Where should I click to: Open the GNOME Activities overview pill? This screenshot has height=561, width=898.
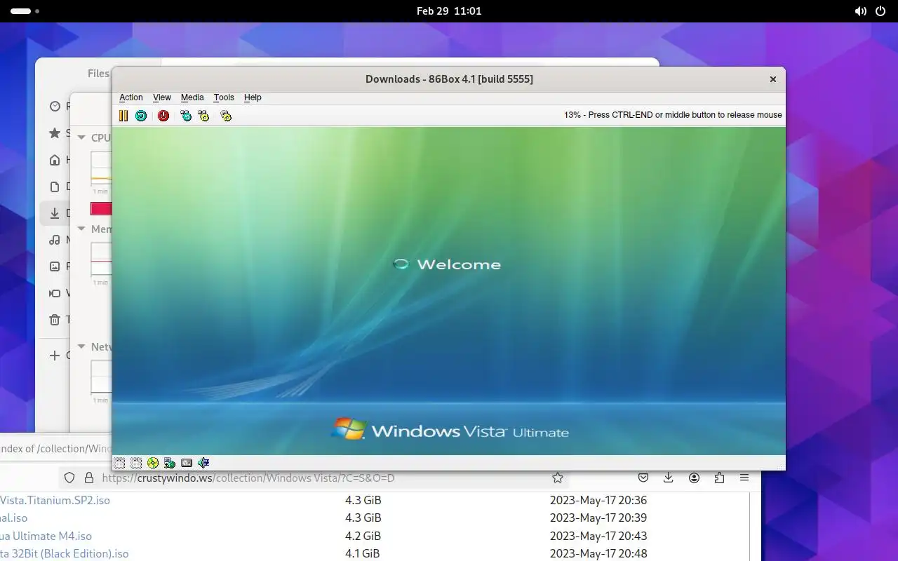click(x=25, y=11)
